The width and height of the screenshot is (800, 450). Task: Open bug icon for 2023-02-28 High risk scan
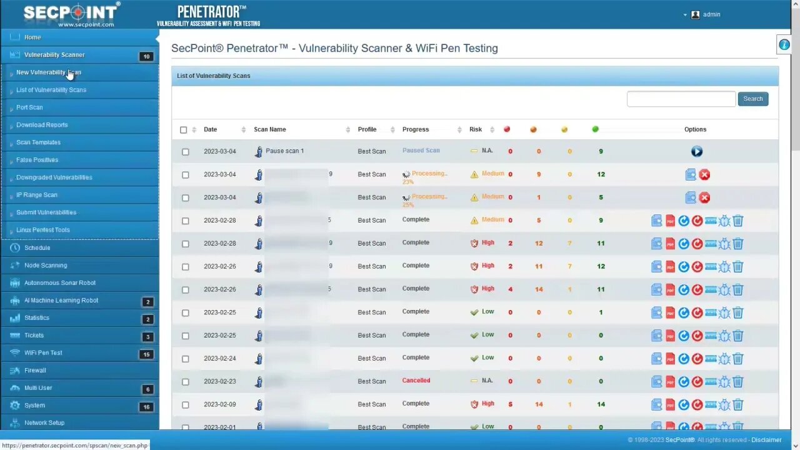coord(724,244)
